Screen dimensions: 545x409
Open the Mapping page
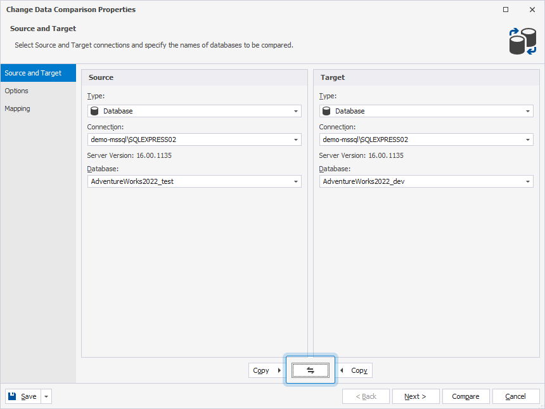17,108
